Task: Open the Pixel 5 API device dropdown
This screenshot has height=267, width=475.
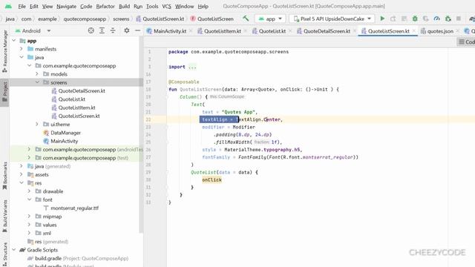Action: tap(332, 19)
